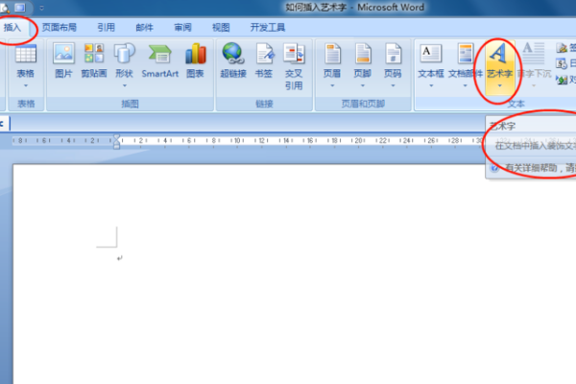The image size is (576, 384).
Task: Open the 剪贴画 clip art tool
Action: [94, 54]
